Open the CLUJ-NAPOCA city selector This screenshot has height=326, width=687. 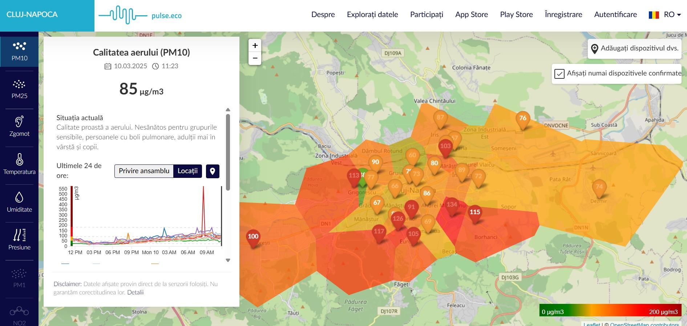(x=32, y=15)
